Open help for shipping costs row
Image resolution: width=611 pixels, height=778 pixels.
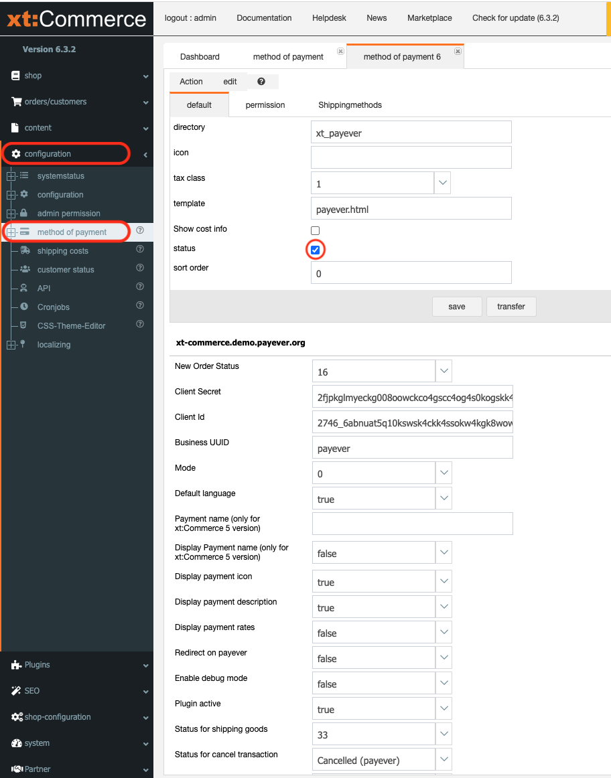tap(140, 249)
